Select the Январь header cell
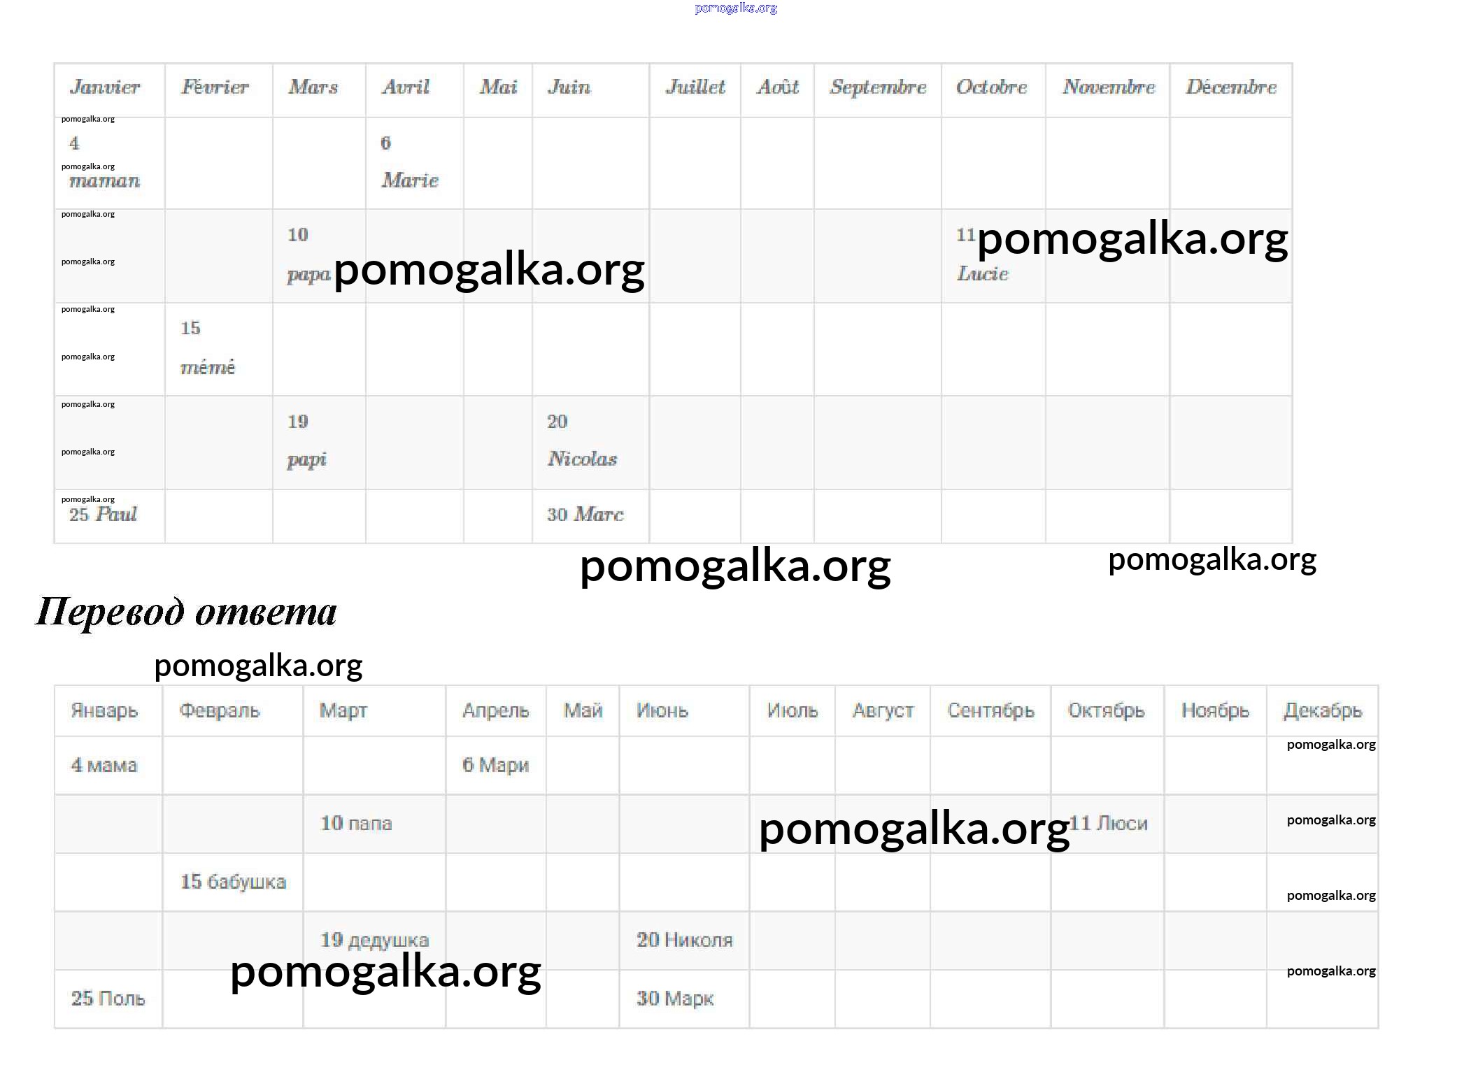 click(105, 711)
